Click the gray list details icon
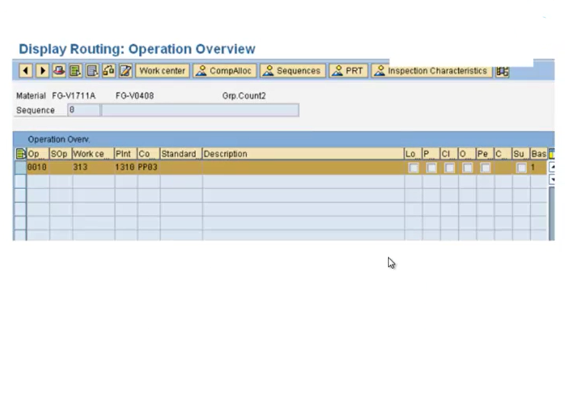The width and height of the screenshot is (565, 400). click(92, 71)
